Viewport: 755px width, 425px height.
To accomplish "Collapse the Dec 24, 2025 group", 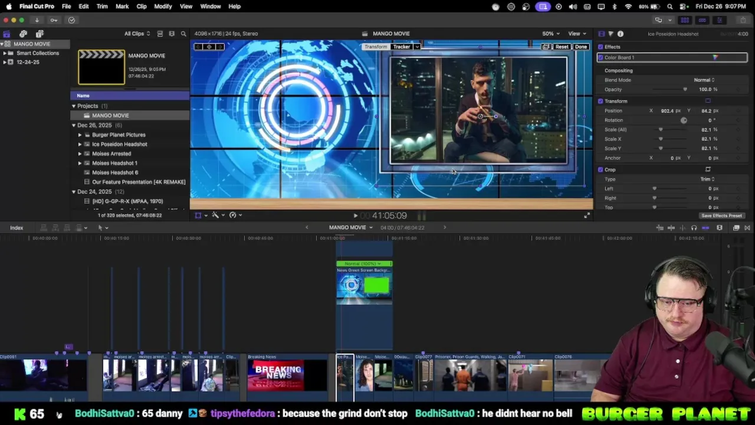I will click(74, 192).
